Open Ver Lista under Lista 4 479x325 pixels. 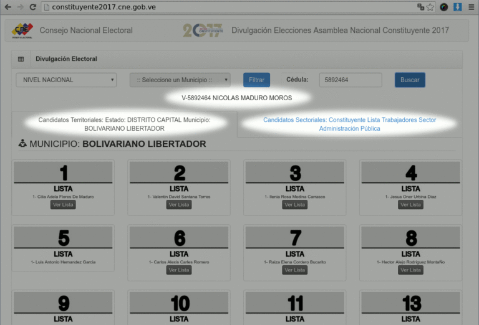tap(410, 205)
